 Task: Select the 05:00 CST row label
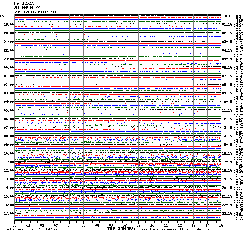[x=9, y=110]
